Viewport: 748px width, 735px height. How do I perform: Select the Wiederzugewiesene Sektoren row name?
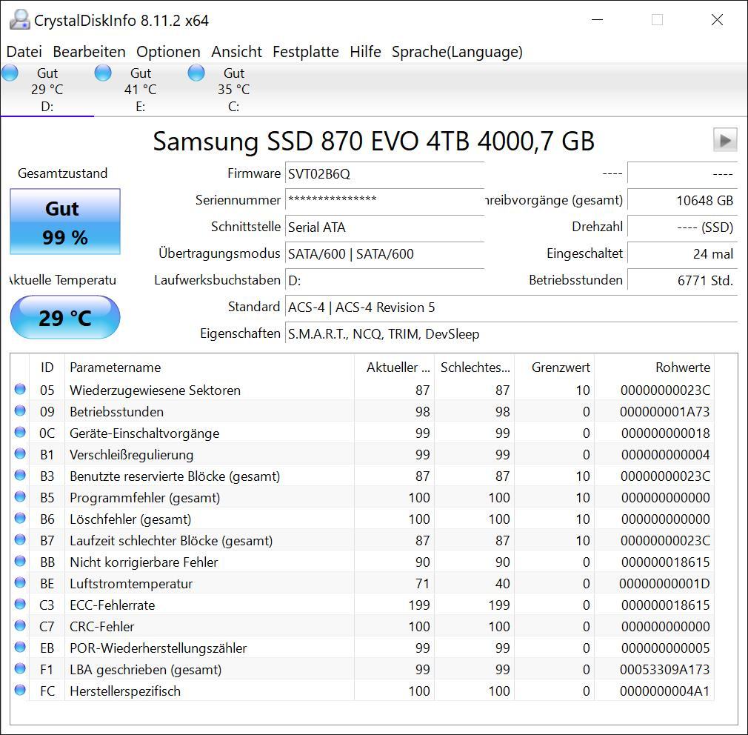(x=155, y=390)
